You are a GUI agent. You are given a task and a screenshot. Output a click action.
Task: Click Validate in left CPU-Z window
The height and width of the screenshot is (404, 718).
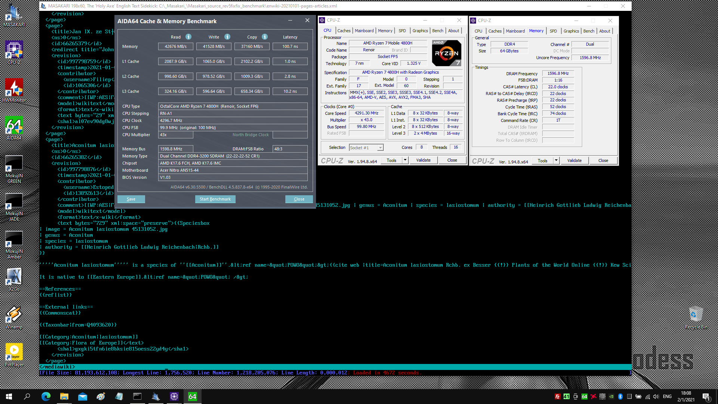(423, 160)
